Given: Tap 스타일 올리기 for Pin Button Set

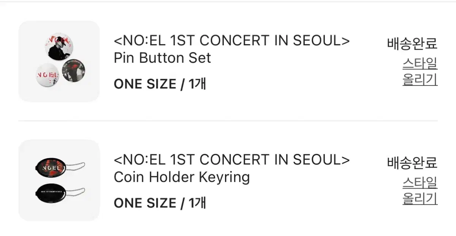Looking at the screenshot, I should (420, 71).
